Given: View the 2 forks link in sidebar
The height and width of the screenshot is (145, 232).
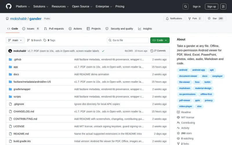Looking at the screenshot, I should click(x=183, y=144).
